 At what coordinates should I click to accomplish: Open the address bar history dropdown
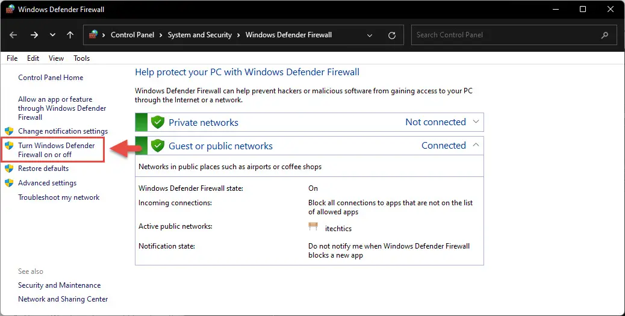click(x=370, y=36)
